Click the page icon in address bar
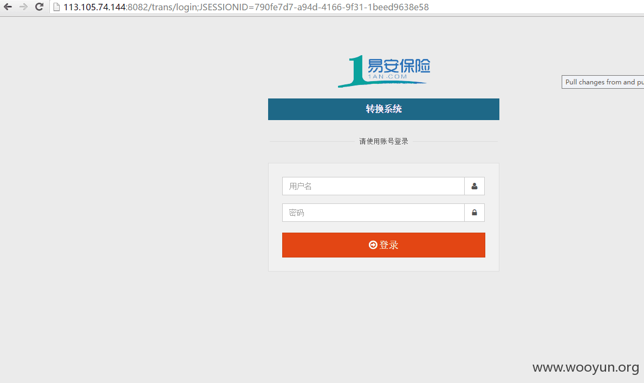This screenshot has width=644, height=383. pos(57,7)
